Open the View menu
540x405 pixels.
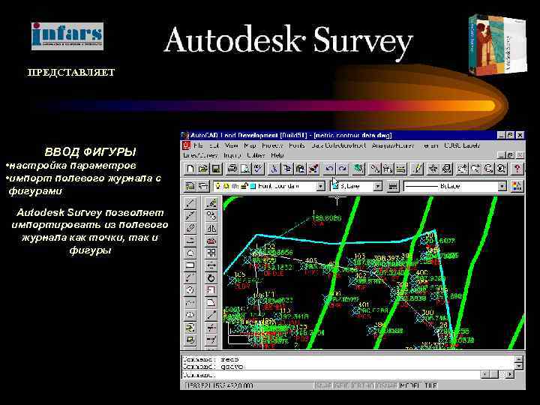click(x=232, y=145)
